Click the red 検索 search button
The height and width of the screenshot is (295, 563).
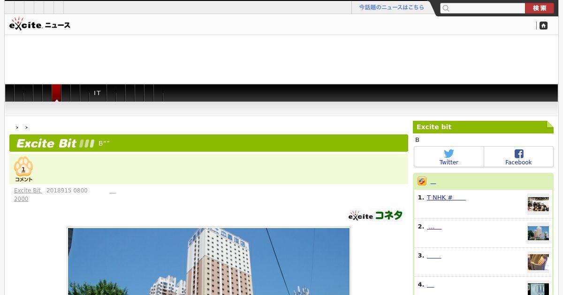tap(540, 8)
